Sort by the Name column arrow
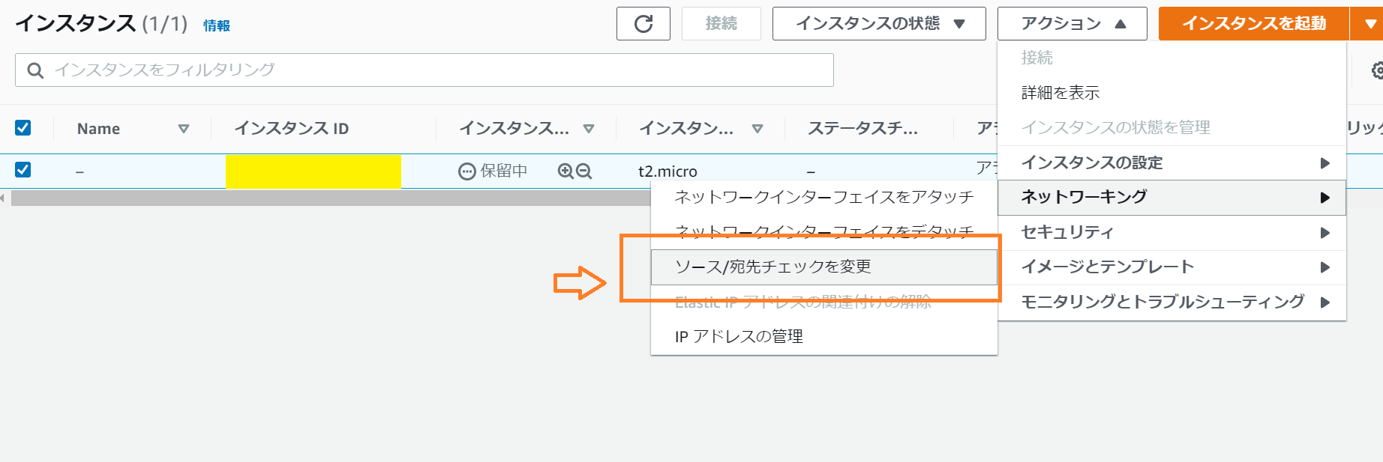 [x=184, y=129]
